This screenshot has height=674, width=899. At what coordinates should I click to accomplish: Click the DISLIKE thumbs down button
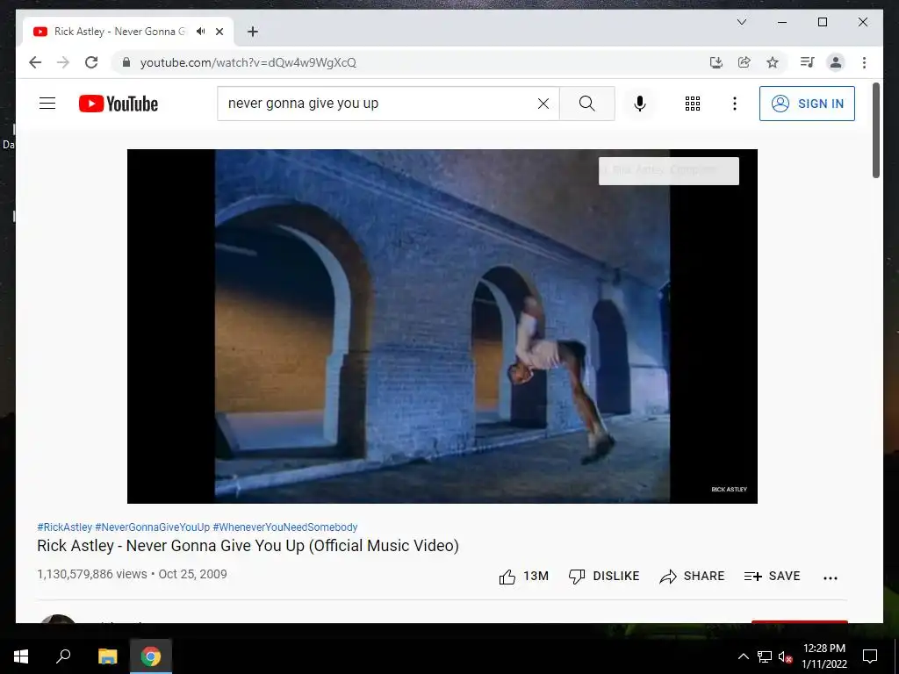(604, 576)
